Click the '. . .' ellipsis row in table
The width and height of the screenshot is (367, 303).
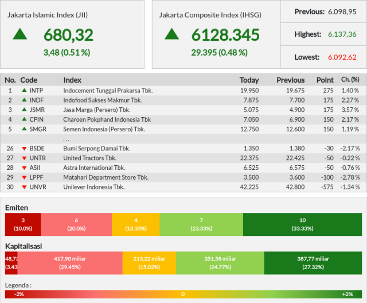click(183, 139)
